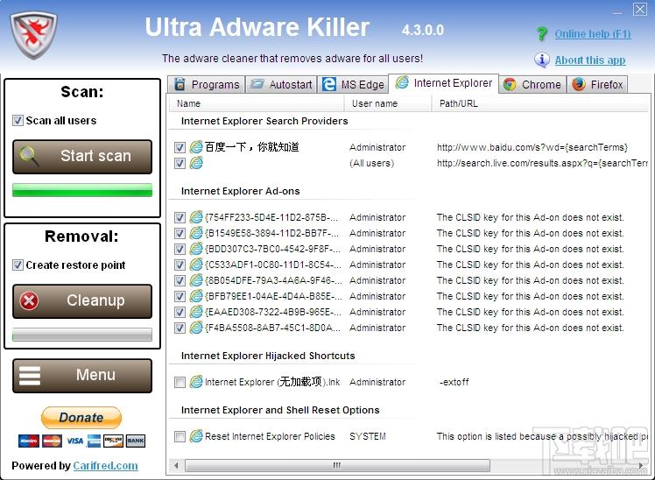Click the payment cards icons under Donate

[82, 441]
